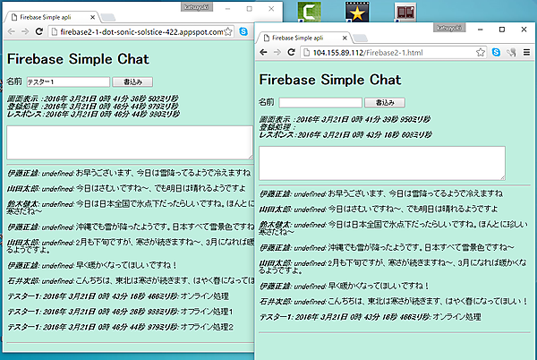Image resolution: width=537 pixels, height=360 pixels.
Task: Maximize the left Chrome window
Action: [x=250, y=9]
